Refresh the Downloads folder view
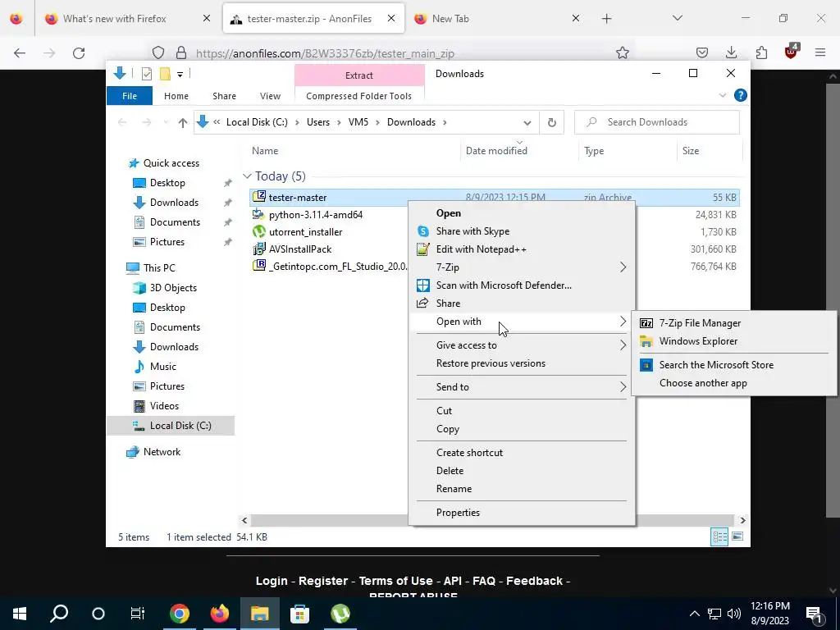840x630 pixels. [x=552, y=122]
